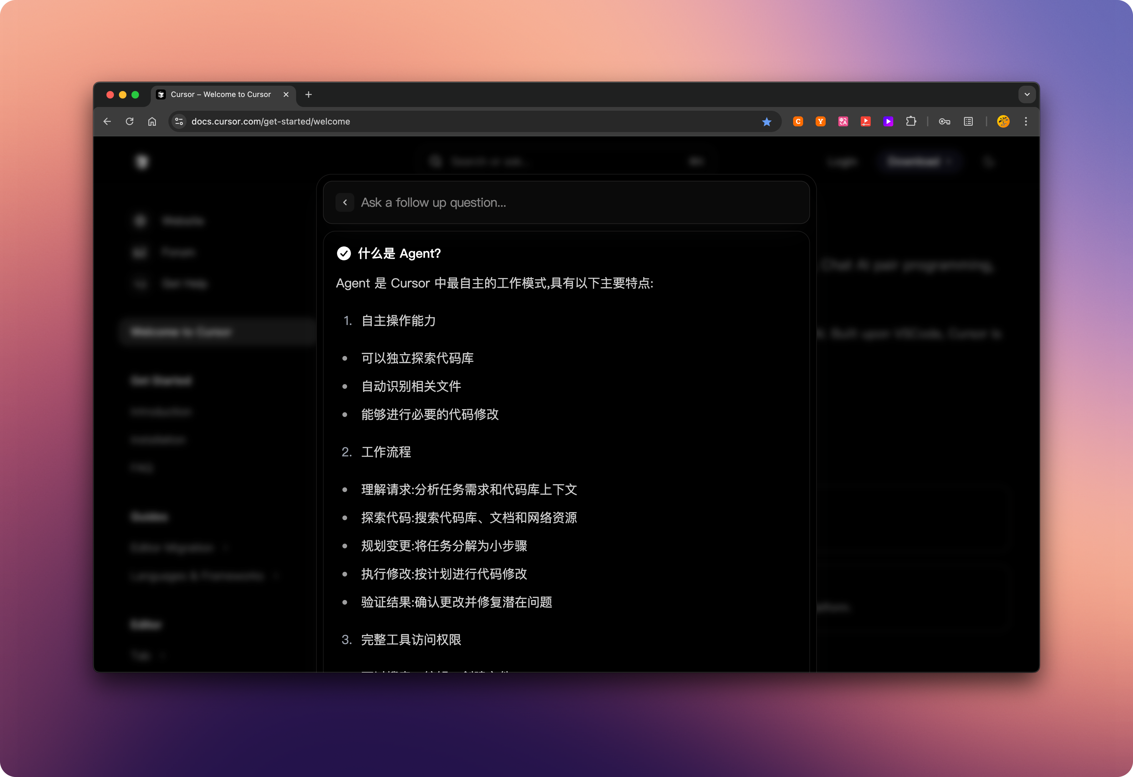Viewport: 1133px width, 777px height.
Task: Open the Extensions puzzle-piece menu
Action: pyautogui.click(x=911, y=121)
